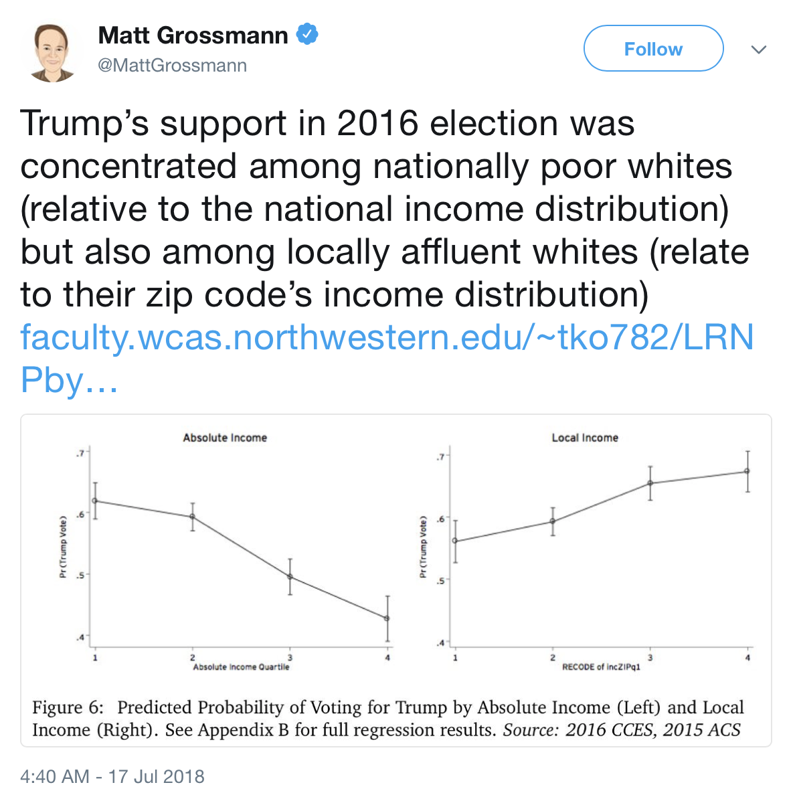The width and height of the screenshot is (795, 799).
Task: Click the RECODE of incZIPq1 axis label
Action: [x=601, y=667]
